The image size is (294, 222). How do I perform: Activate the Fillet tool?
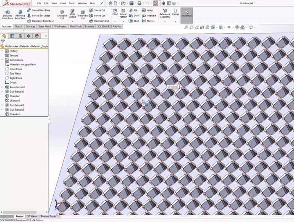[115, 14]
